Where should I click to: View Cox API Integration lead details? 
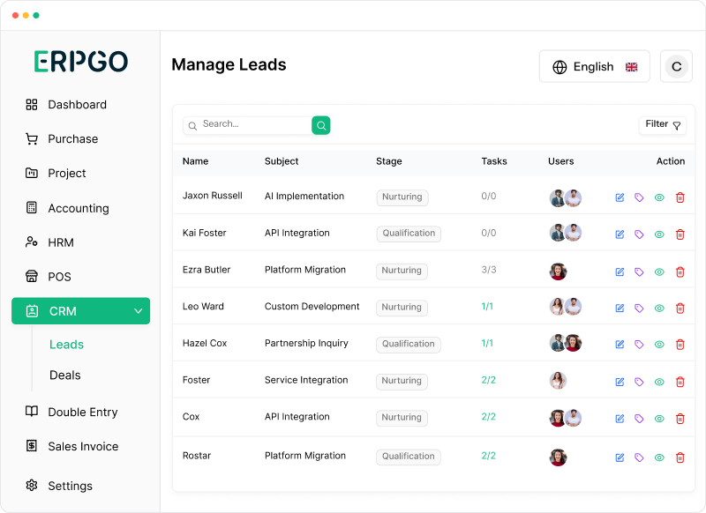click(659, 419)
